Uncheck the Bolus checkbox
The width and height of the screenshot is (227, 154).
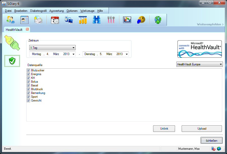[28, 82]
